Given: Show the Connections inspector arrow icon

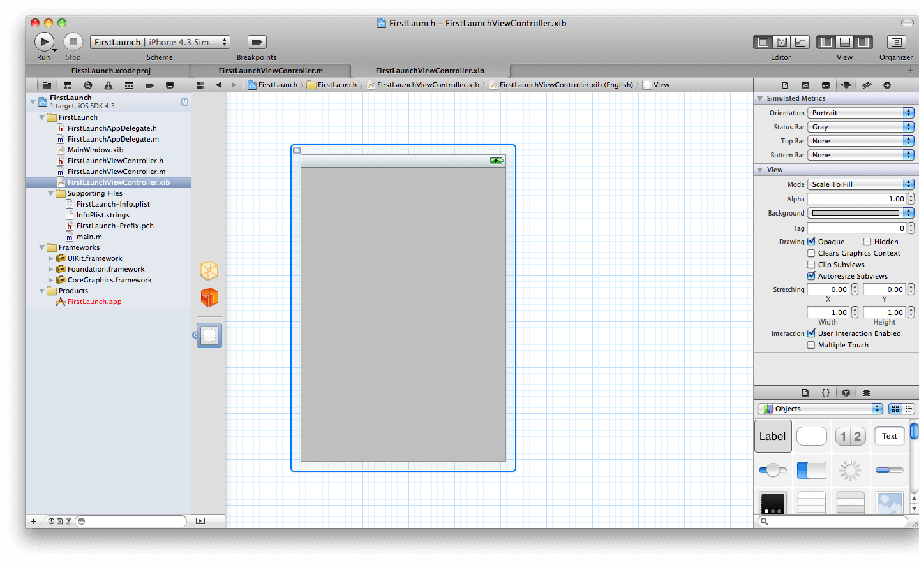Looking at the screenshot, I should pyautogui.click(x=887, y=85).
